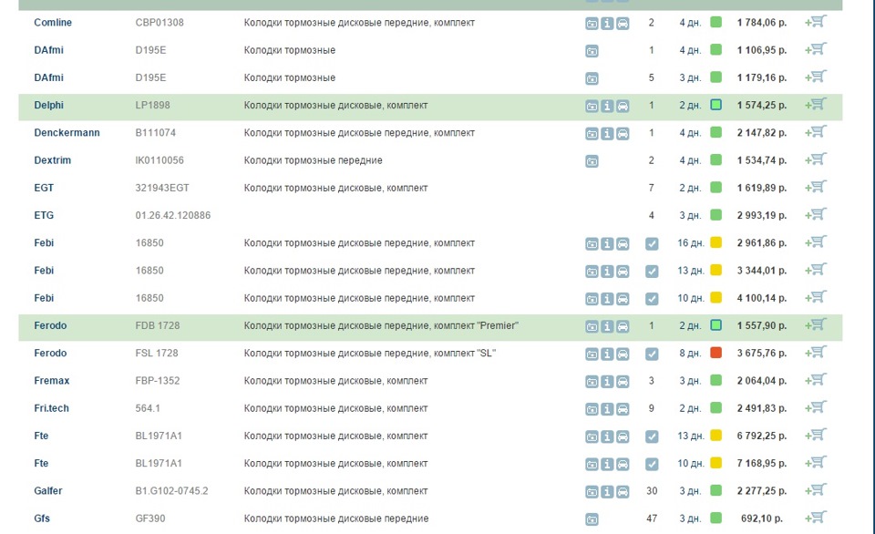Show info icon for Delphi LP1898
This screenshot has width=875, height=534.
click(x=607, y=106)
